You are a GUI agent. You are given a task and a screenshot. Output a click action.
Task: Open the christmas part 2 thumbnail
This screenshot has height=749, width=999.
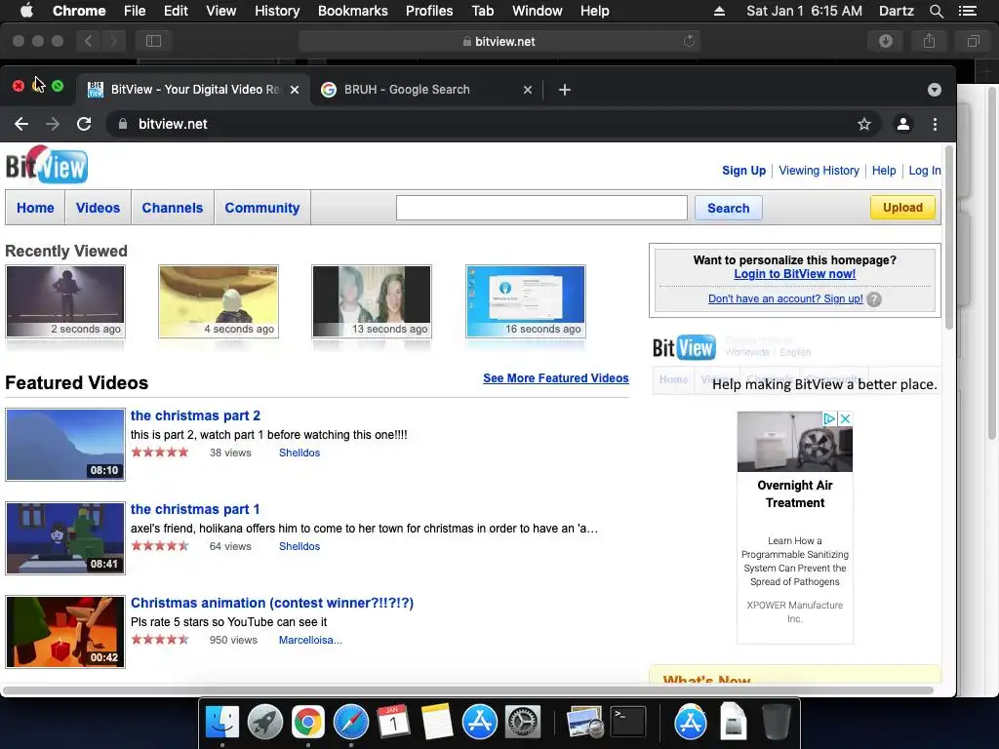65,445
